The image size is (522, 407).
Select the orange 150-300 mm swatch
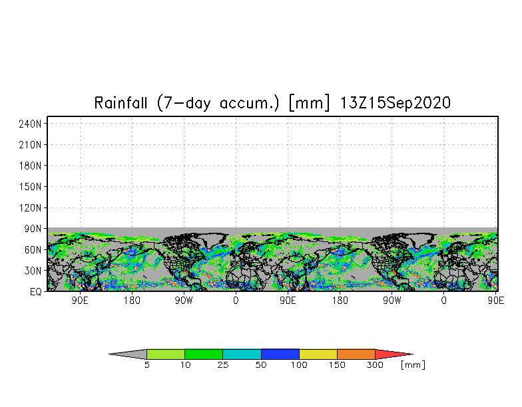point(356,354)
